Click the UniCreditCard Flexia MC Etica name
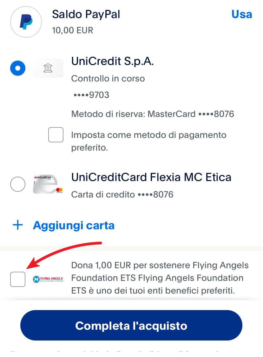Screen dimensions: 263x357 click(151, 177)
